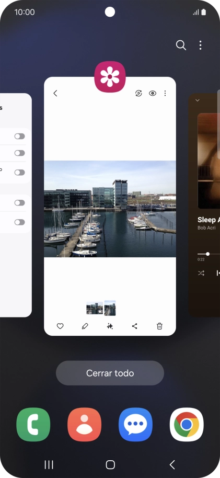Delete the photo with trash icon
The width and height of the screenshot is (220, 478).
[x=159, y=326]
